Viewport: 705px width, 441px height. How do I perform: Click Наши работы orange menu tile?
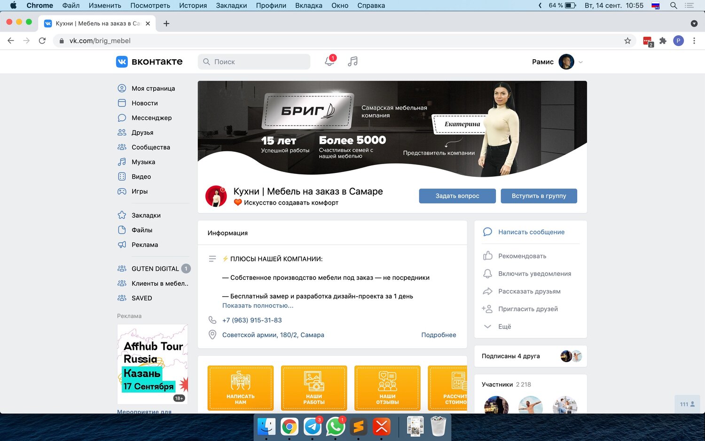pos(314,388)
